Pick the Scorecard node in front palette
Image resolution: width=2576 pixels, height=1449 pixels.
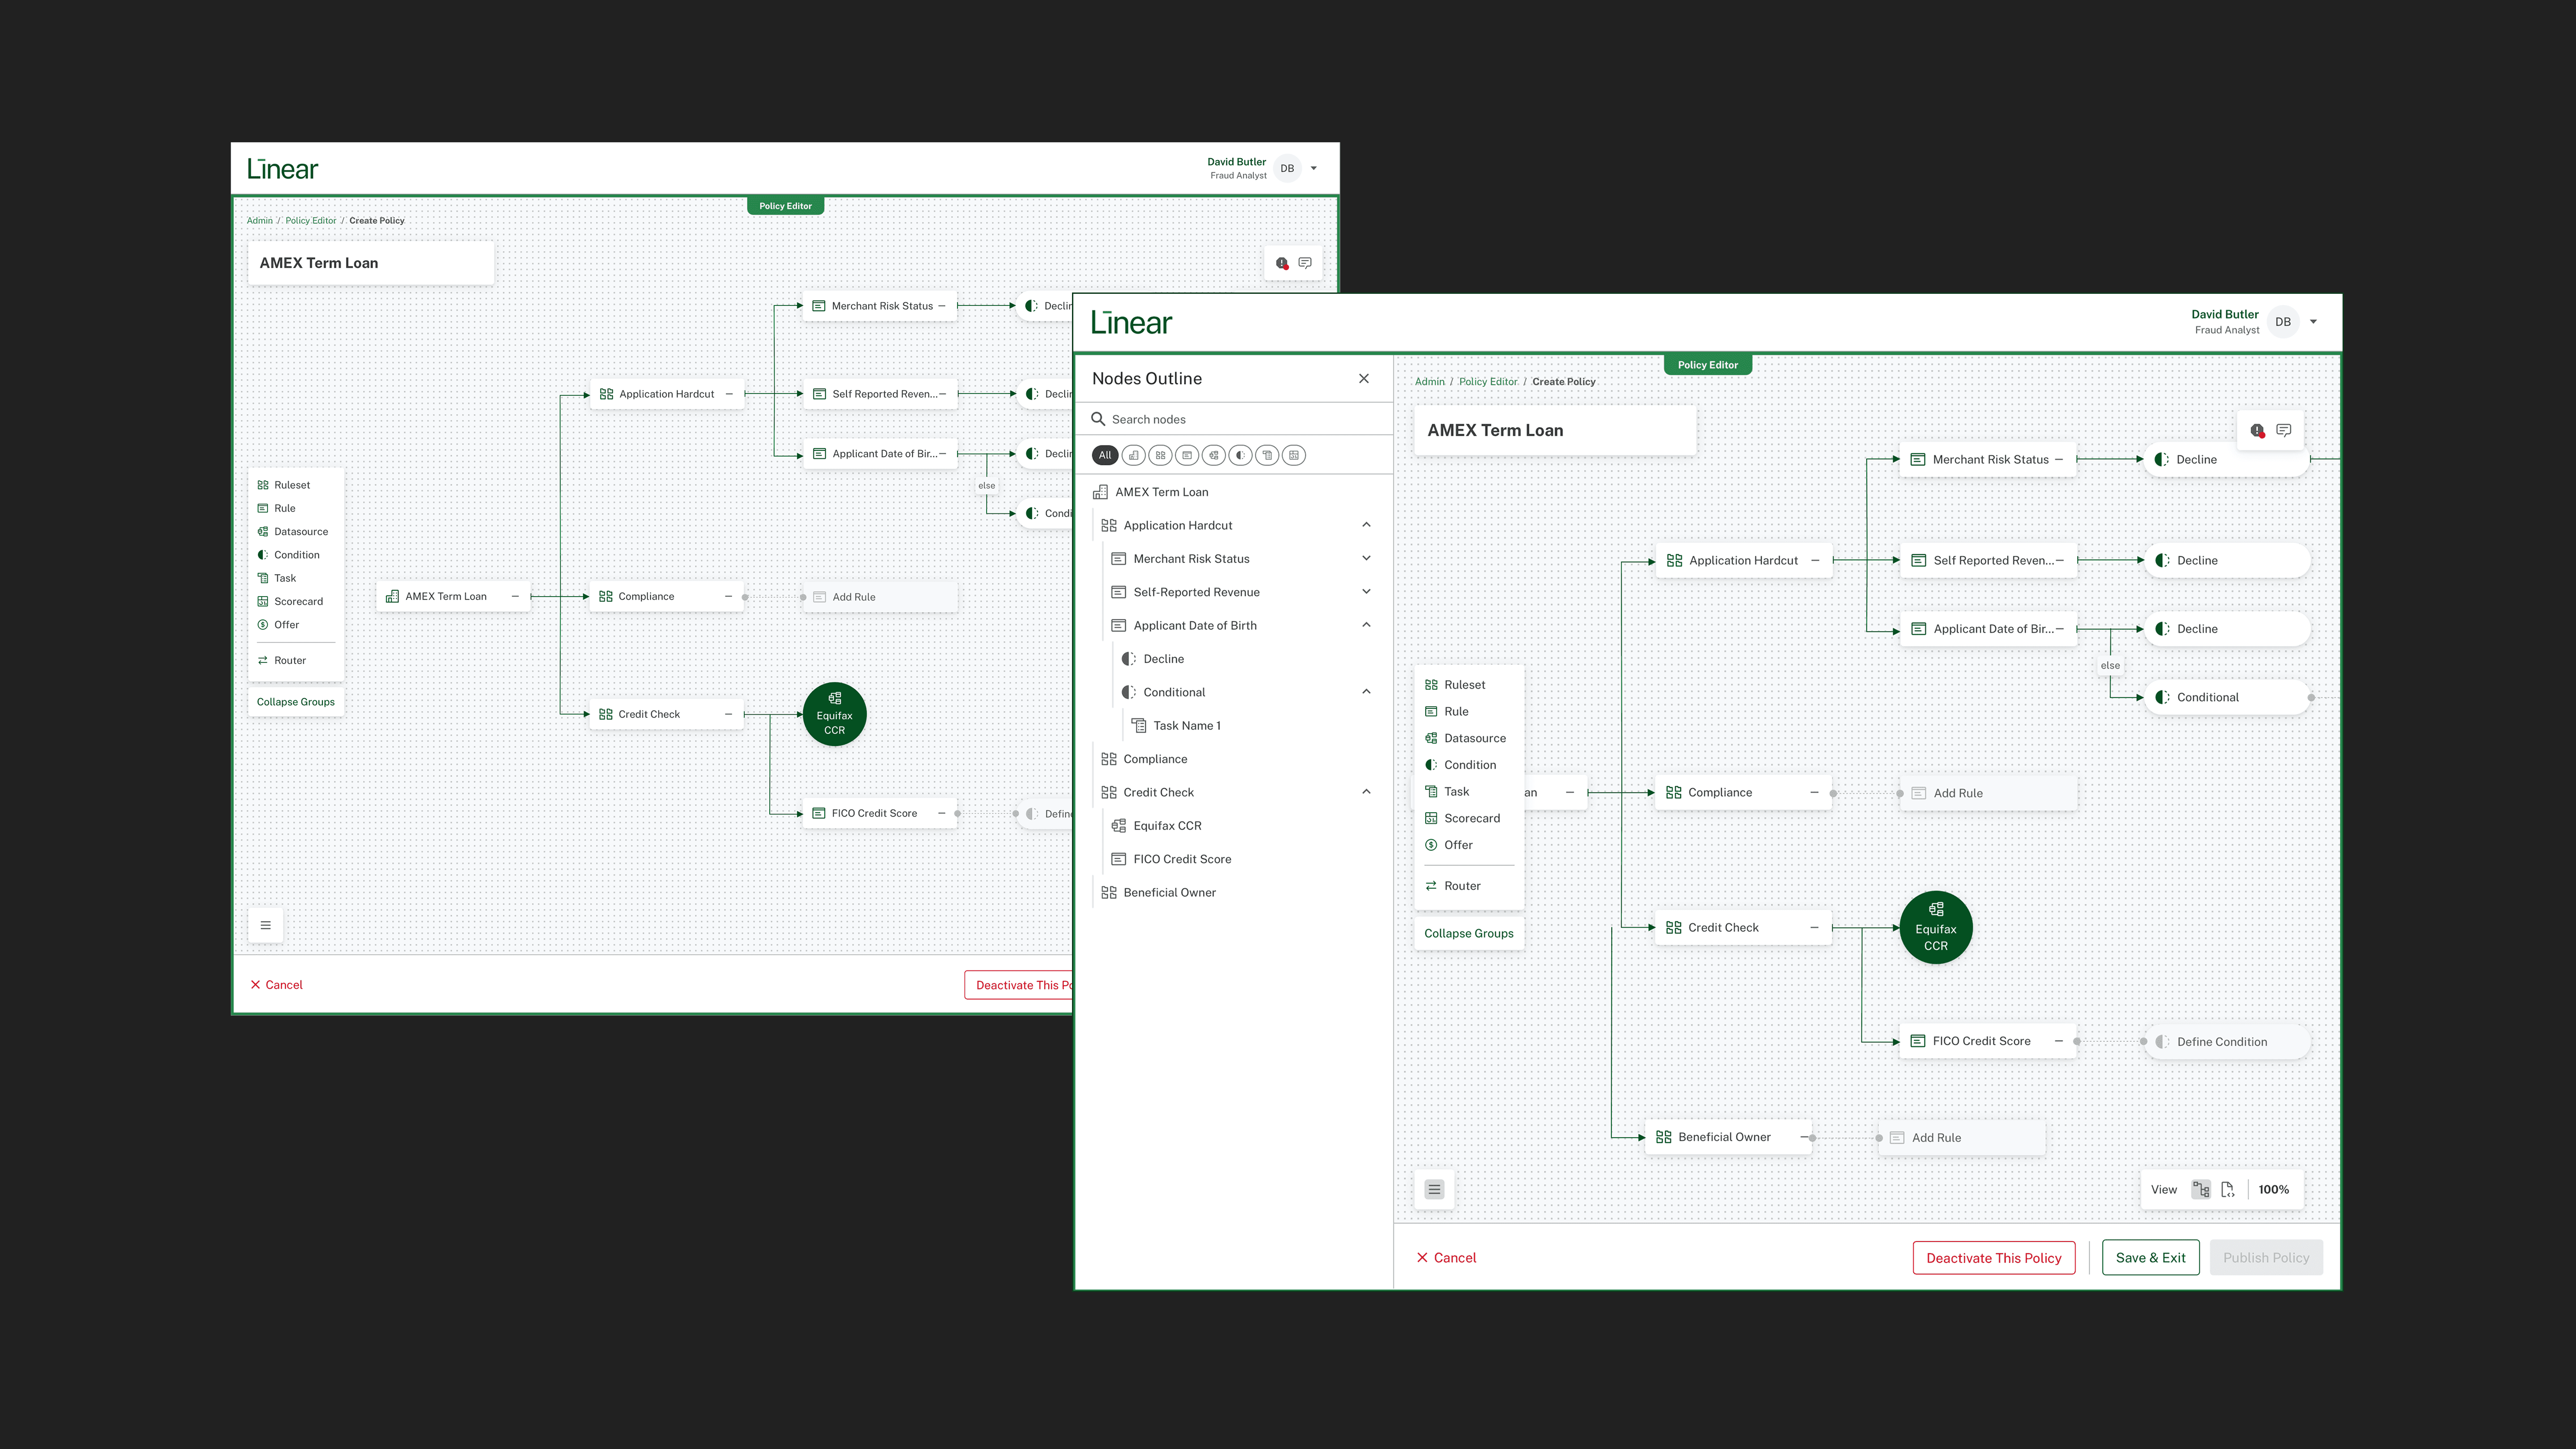pos(1471,818)
